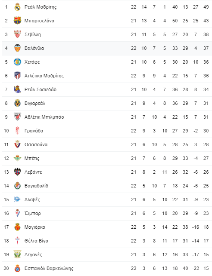The width and height of the screenshot is (212, 276).
Task: Click the Real Madrid crest icon
Action: [17, 7]
